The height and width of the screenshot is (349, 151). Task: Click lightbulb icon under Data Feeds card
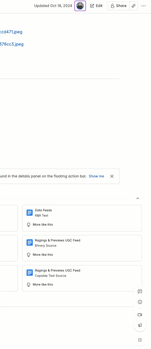tap(29, 224)
